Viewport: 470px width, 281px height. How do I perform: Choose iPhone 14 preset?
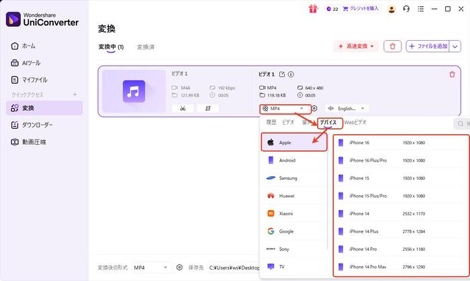(x=401, y=214)
